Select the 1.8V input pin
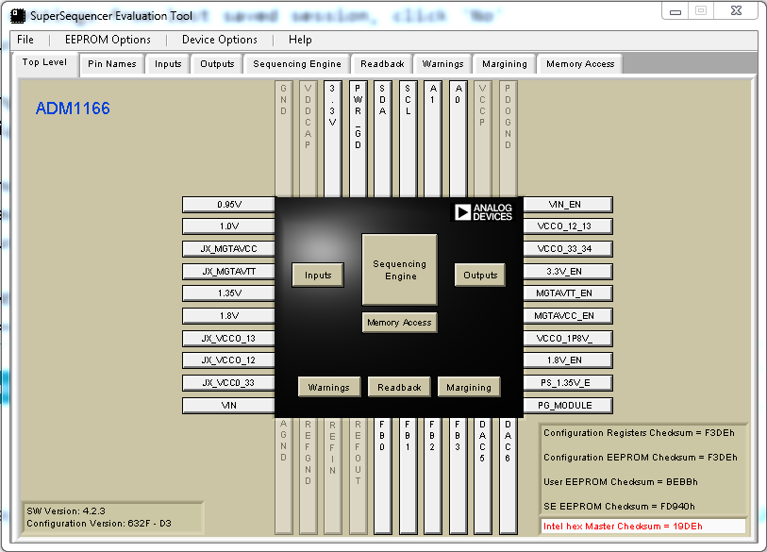 pos(229,316)
